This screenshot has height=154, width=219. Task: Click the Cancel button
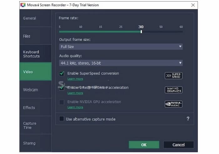click(x=179, y=145)
